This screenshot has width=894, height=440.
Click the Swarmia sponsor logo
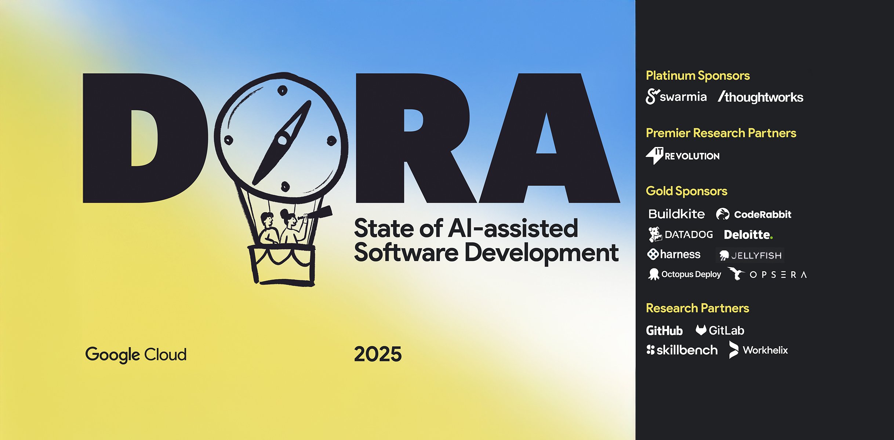point(676,97)
